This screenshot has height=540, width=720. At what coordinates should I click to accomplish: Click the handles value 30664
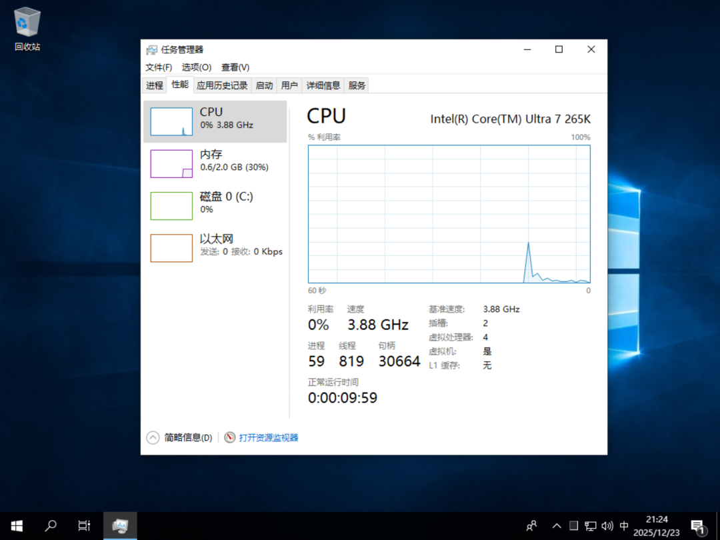(x=399, y=361)
